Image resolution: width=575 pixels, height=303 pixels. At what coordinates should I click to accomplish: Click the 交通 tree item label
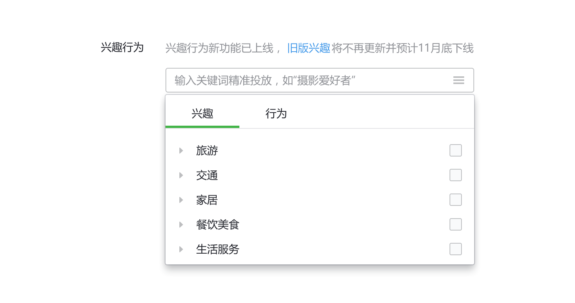[x=207, y=175]
